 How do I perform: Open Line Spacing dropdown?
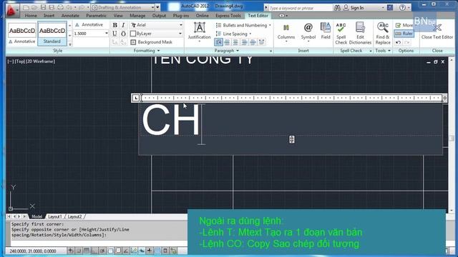coord(233,34)
